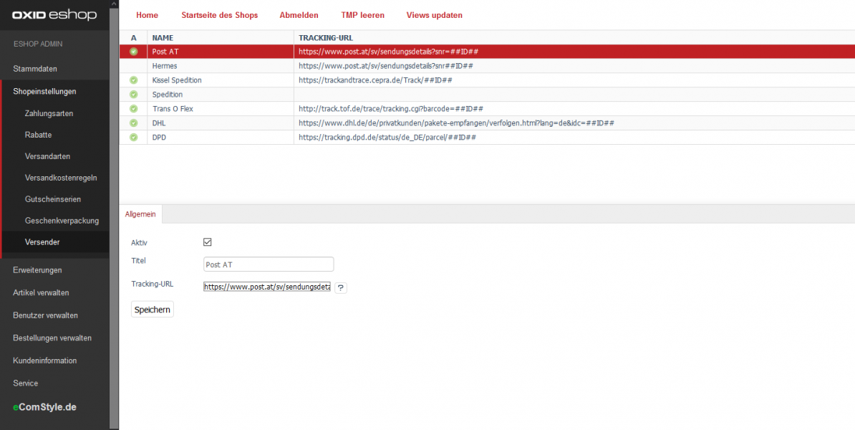Click Abmelden to log out
Viewport: 855px width, 430px height.
coord(299,15)
